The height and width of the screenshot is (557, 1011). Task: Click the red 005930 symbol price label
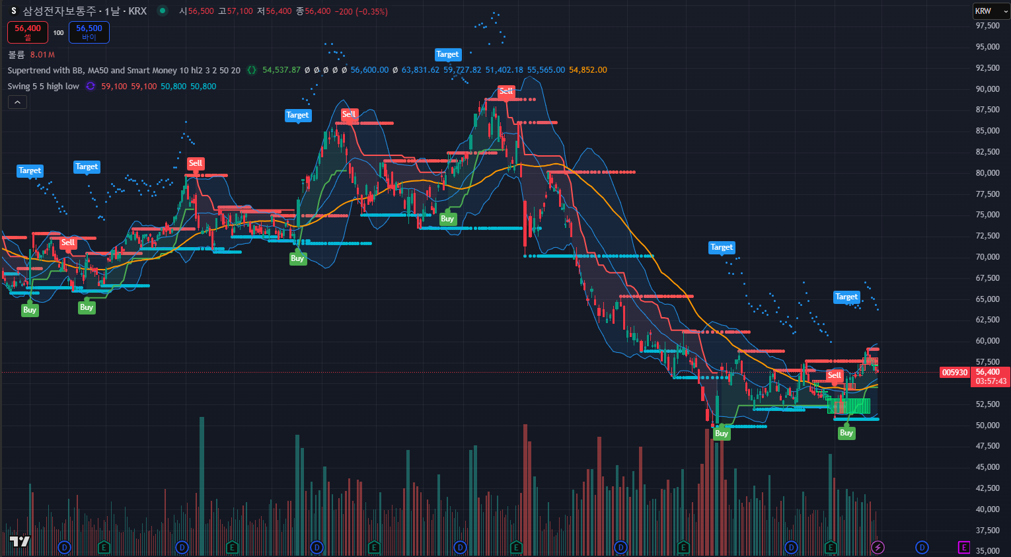click(x=955, y=373)
